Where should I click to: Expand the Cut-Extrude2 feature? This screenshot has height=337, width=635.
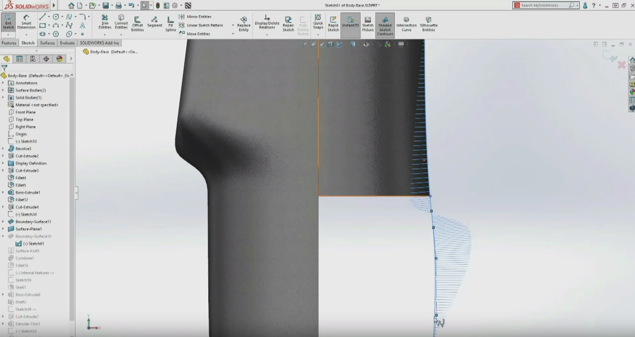pyautogui.click(x=3, y=156)
